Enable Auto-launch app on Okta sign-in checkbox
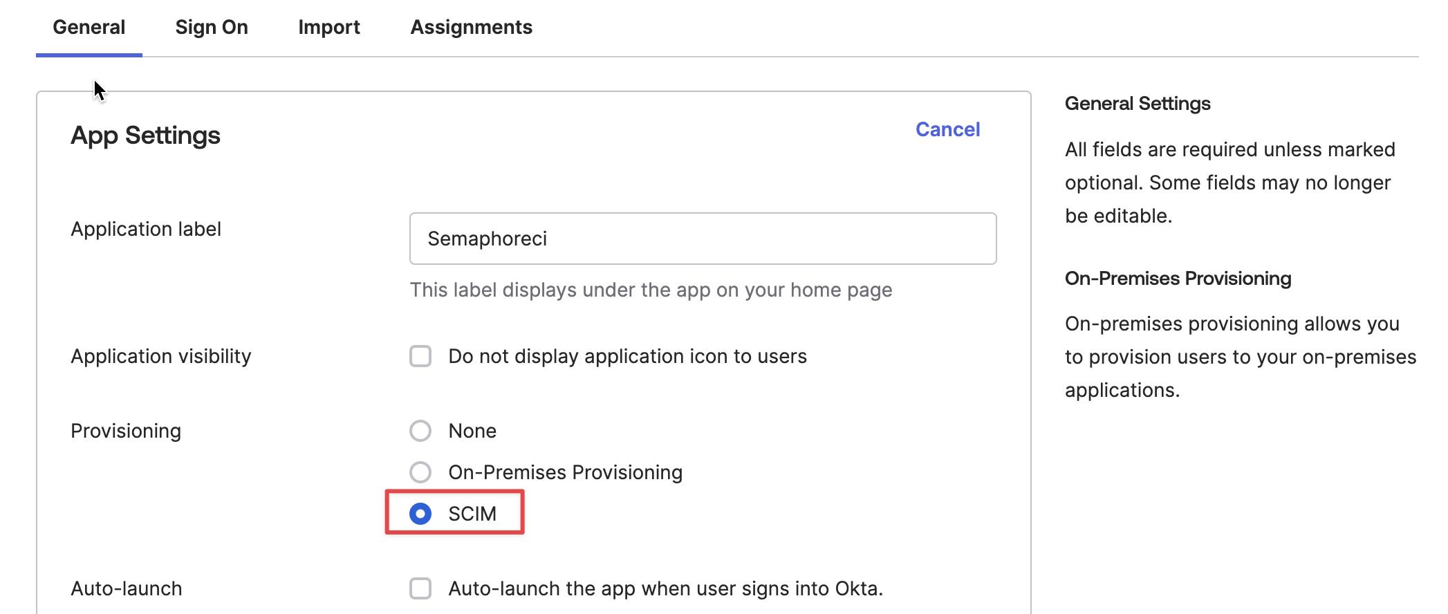The width and height of the screenshot is (1448, 614). coord(420,588)
